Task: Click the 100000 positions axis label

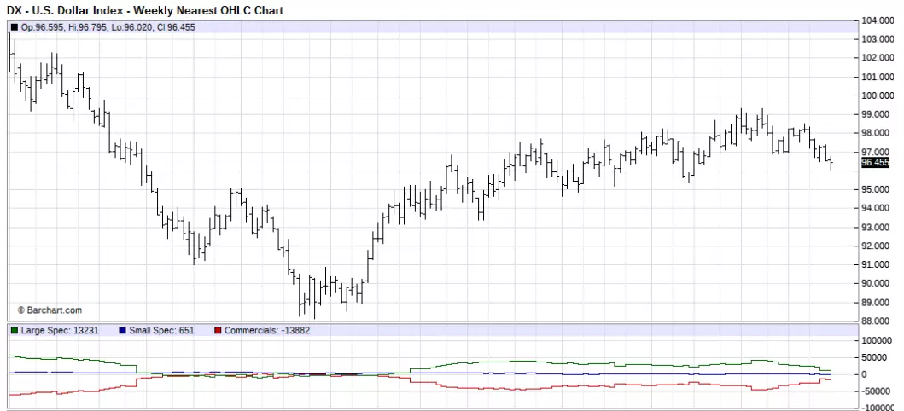Action: point(877,340)
